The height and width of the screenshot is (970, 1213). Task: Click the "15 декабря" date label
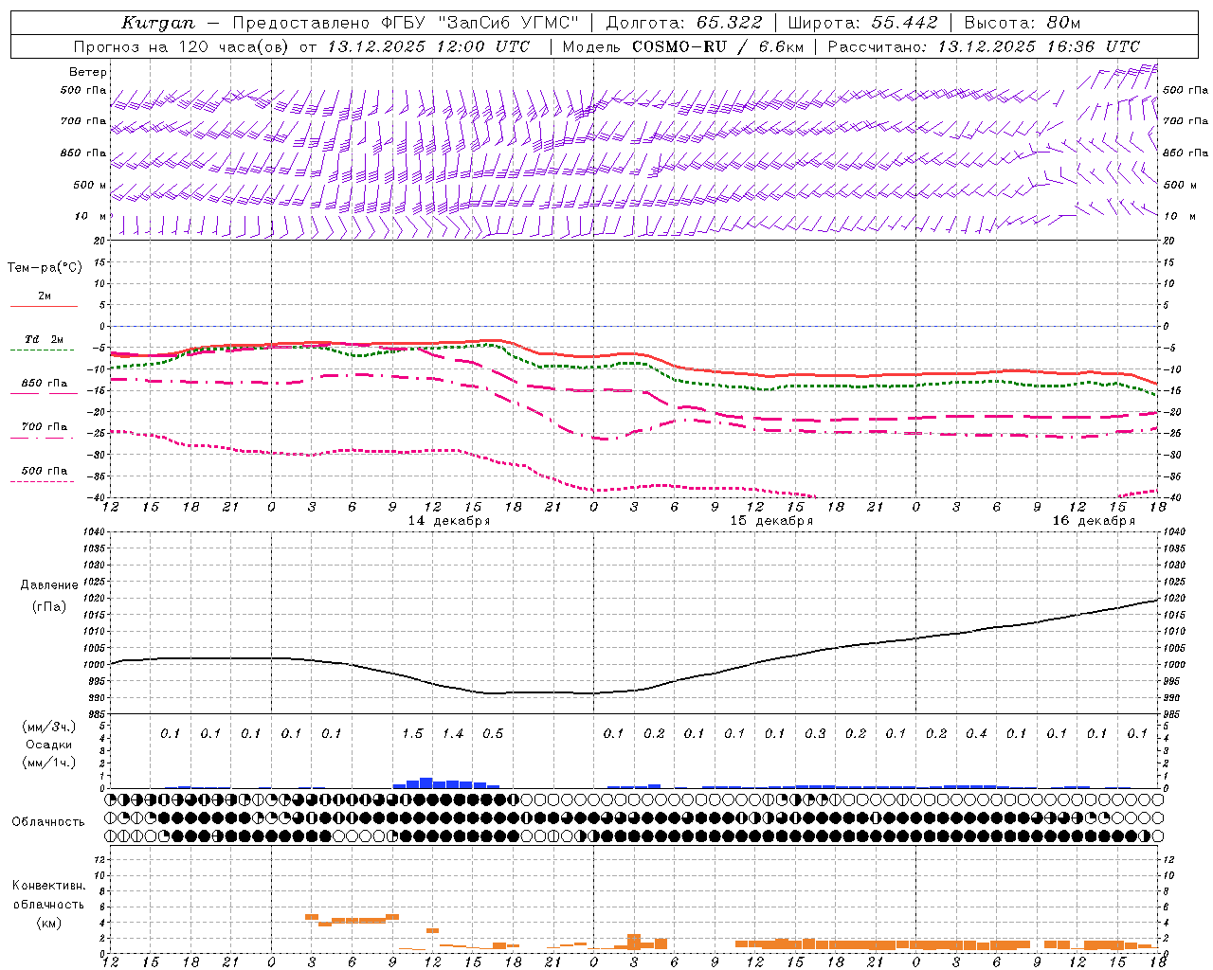tap(771, 521)
